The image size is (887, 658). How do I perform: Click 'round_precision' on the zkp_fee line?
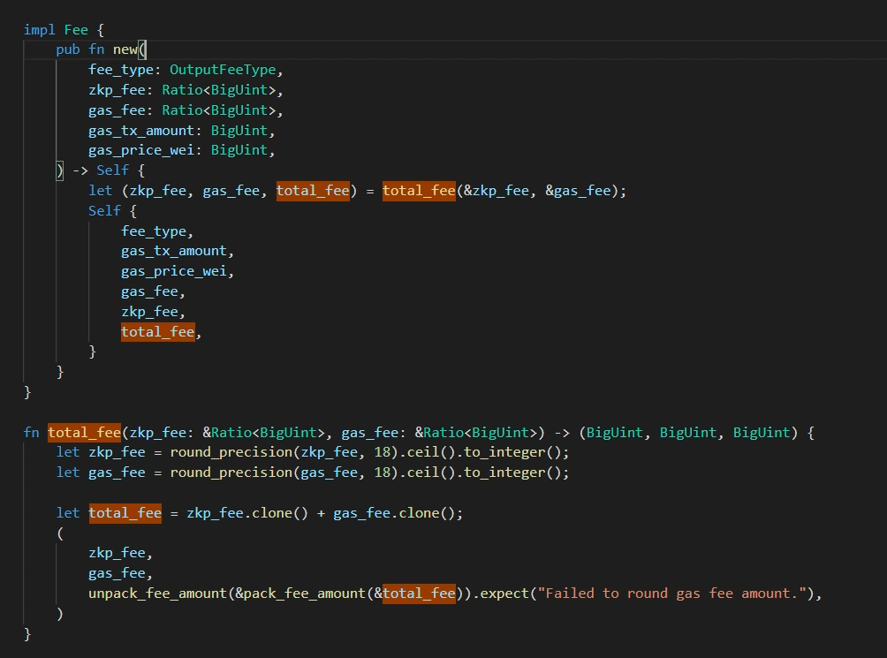231,452
